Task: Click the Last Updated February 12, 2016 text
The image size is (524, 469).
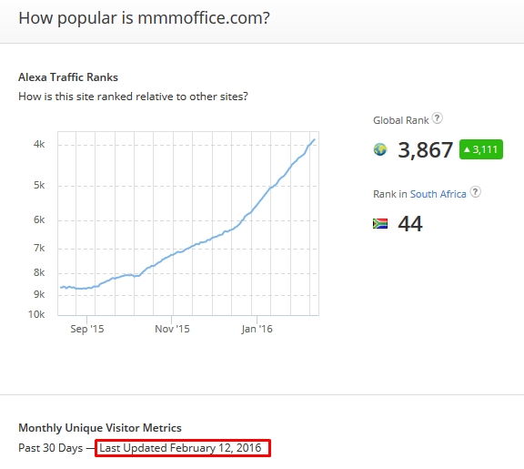Action: 180,448
